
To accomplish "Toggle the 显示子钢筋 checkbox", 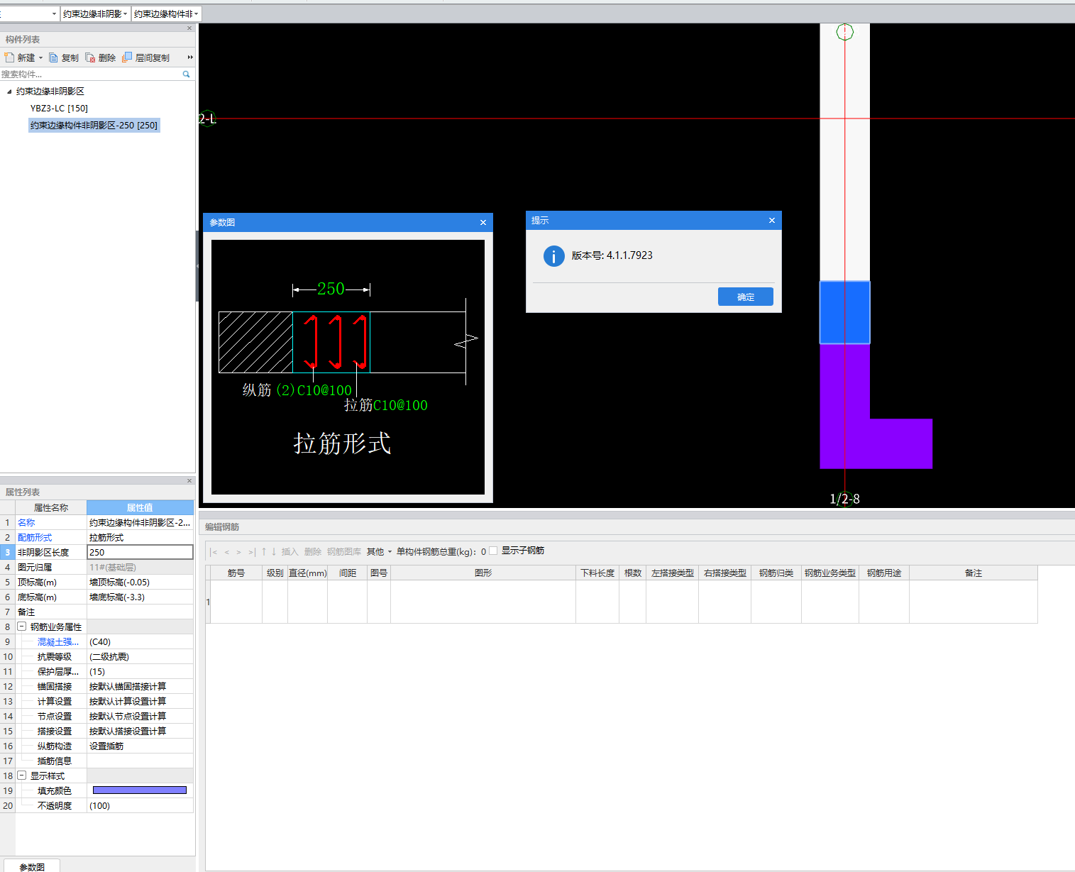I will [493, 551].
